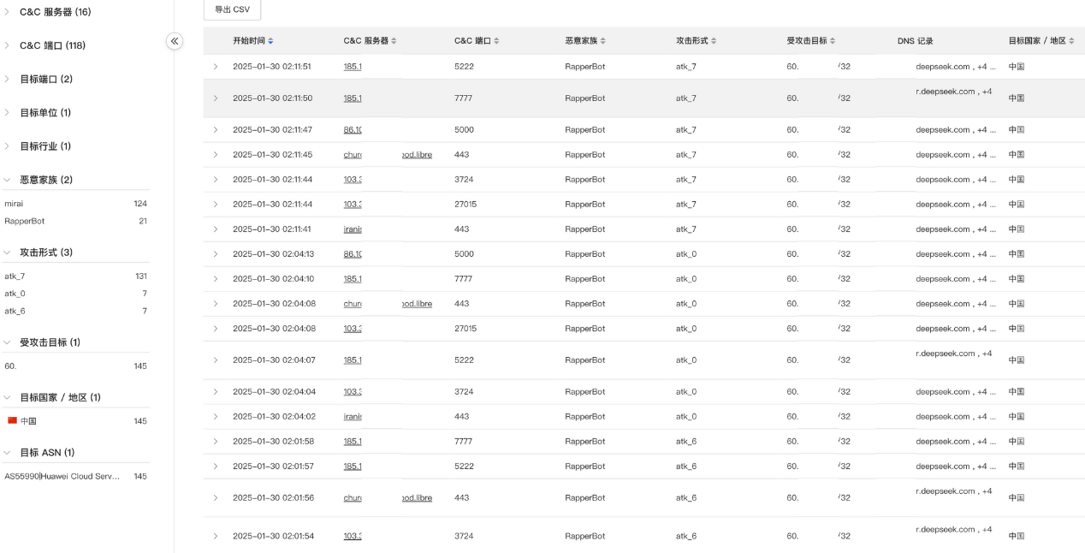
Task: Select AS55990 Huawei Cloud ASN filter
Action: (x=62, y=476)
